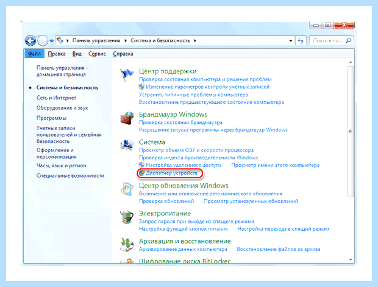Image resolution: width=378 pixels, height=287 pixels.
Task: Open Электропитание heading link
Action: click(x=165, y=213)
